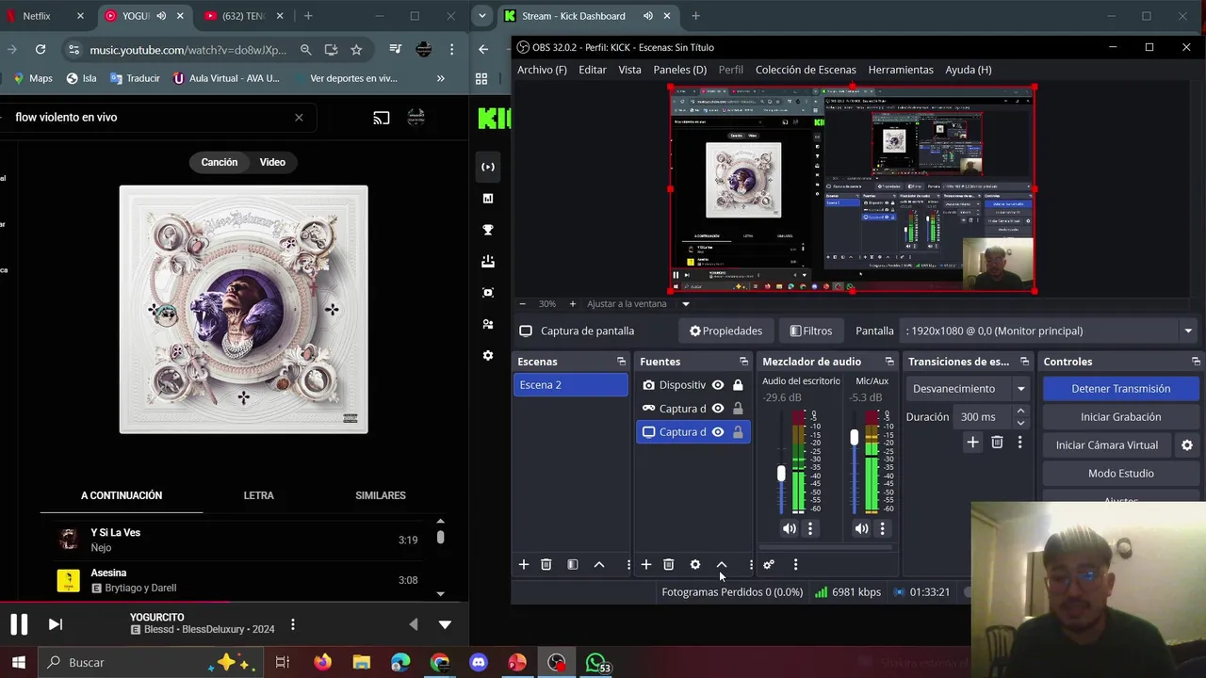
Task: Float the Escenas dock panel
Action: point(621,362)
